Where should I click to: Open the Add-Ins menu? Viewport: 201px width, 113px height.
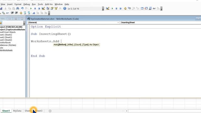point(49,4)
